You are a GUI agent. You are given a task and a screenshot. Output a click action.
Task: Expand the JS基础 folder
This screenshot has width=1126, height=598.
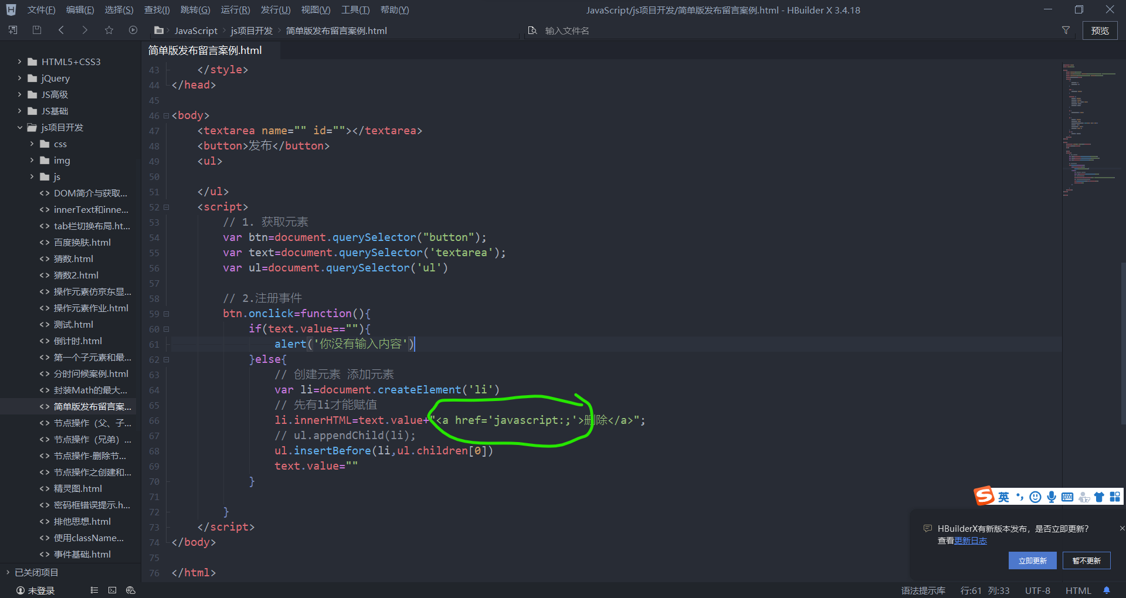click(19, 111)
